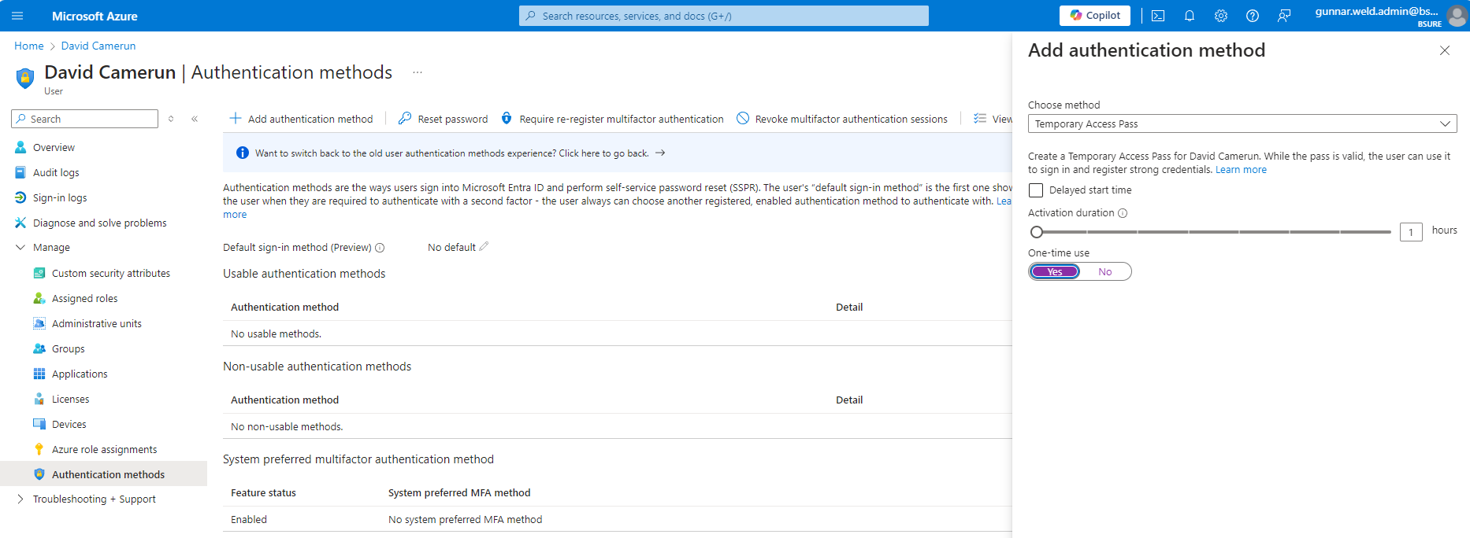Open the notifications bell
This screenshot has width=1470, height=538.
(1190, 16)
